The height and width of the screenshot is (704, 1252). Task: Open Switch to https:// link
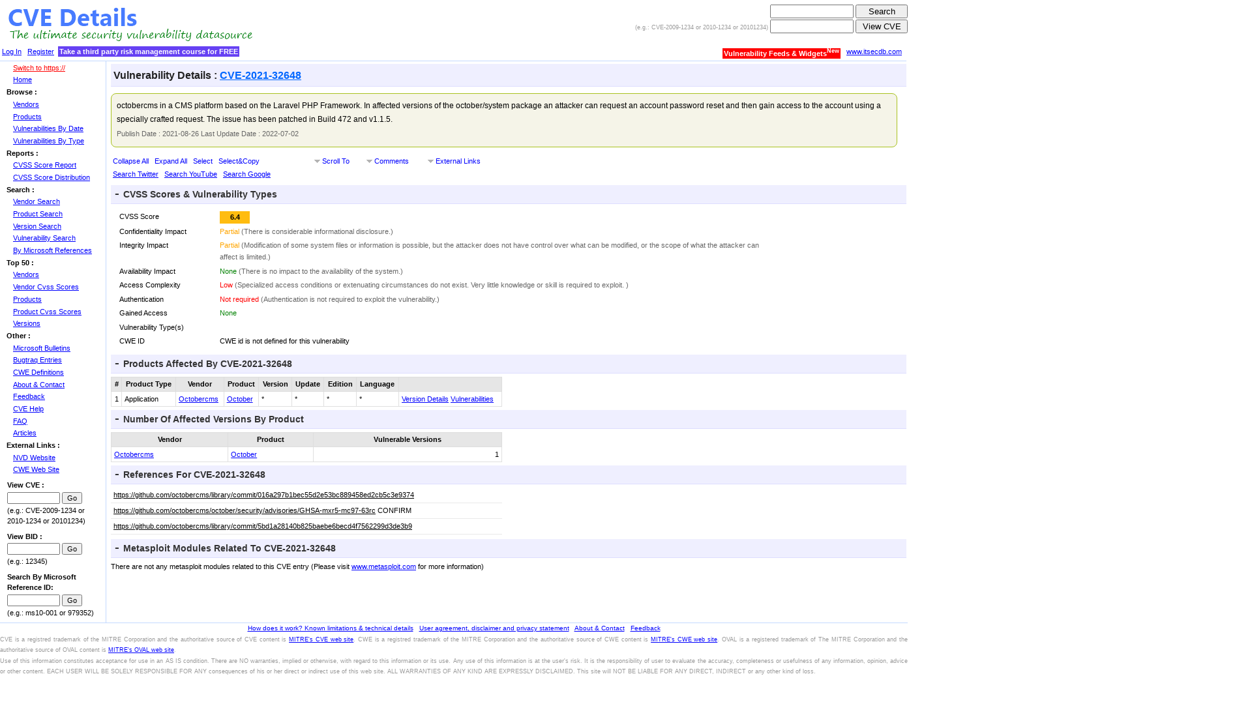tap(39, 68)
